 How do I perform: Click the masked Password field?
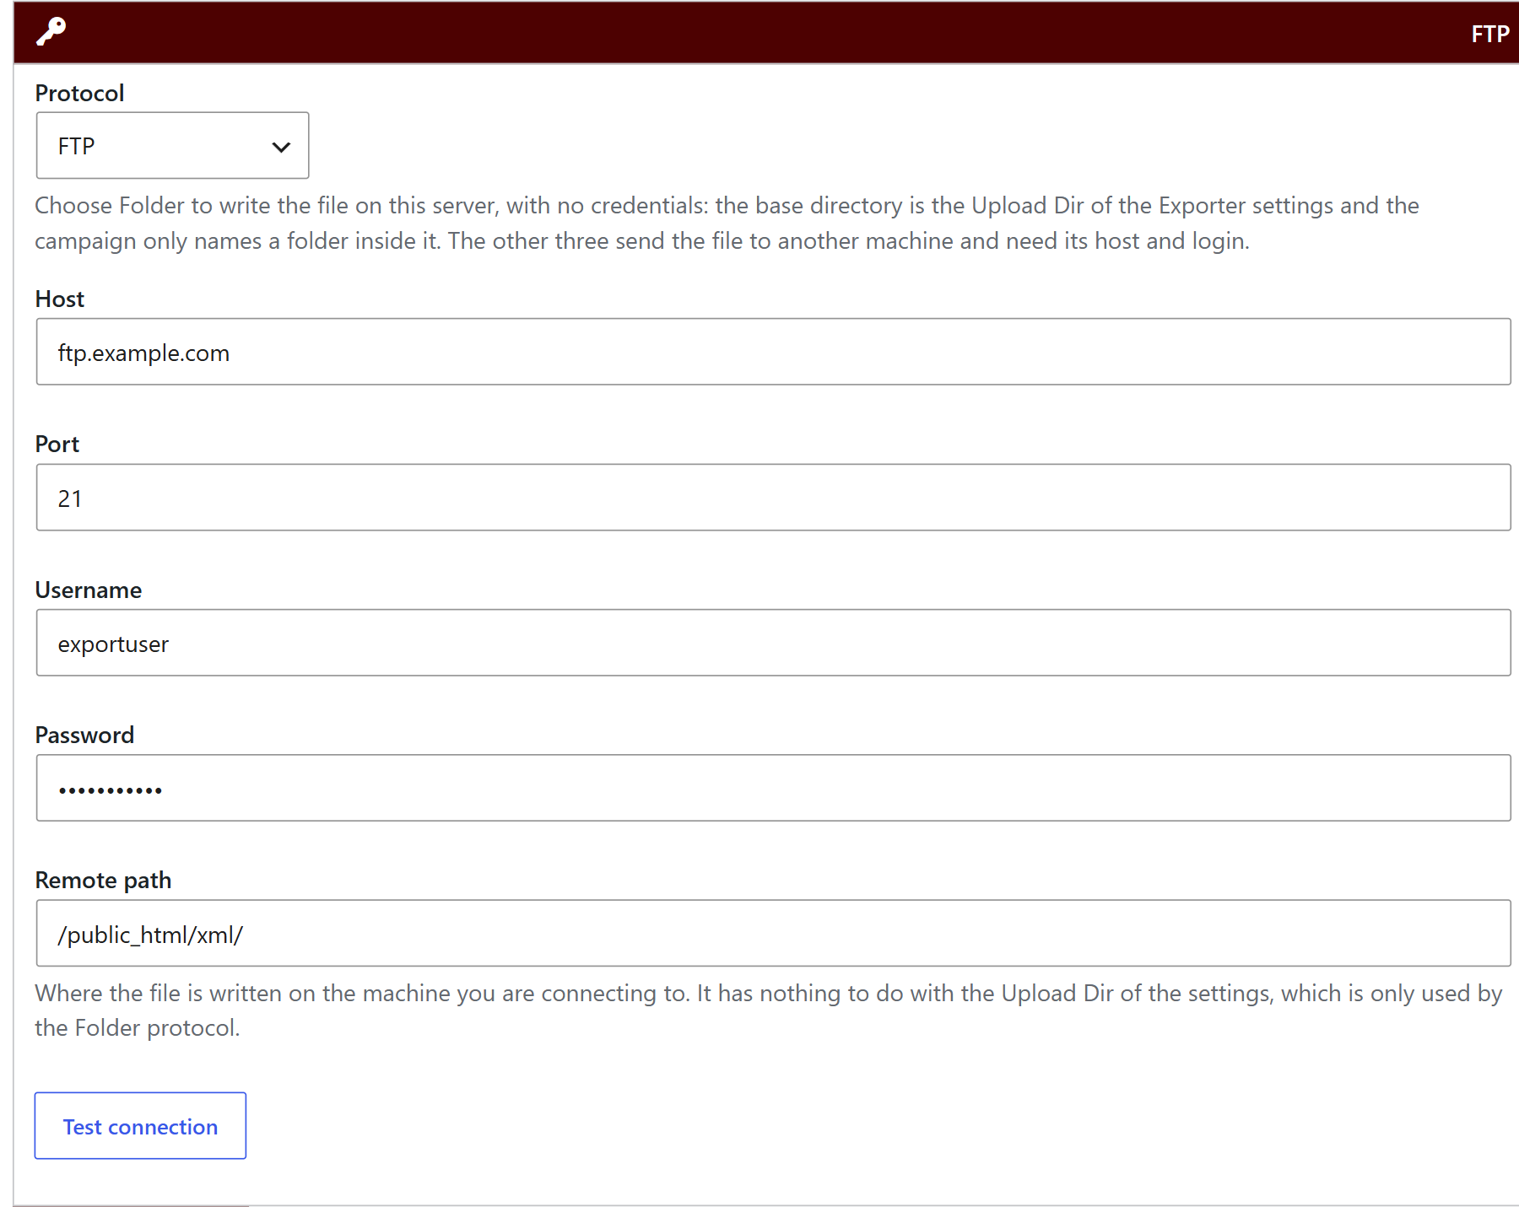773,788
